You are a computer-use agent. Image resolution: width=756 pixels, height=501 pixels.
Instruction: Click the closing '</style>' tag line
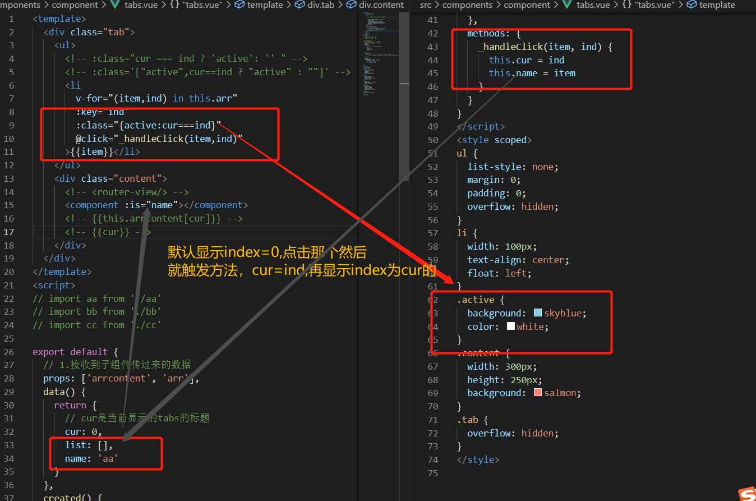pos(478,459)
